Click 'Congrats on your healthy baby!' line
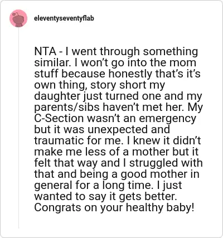The image size is (223, 238). 114,208
